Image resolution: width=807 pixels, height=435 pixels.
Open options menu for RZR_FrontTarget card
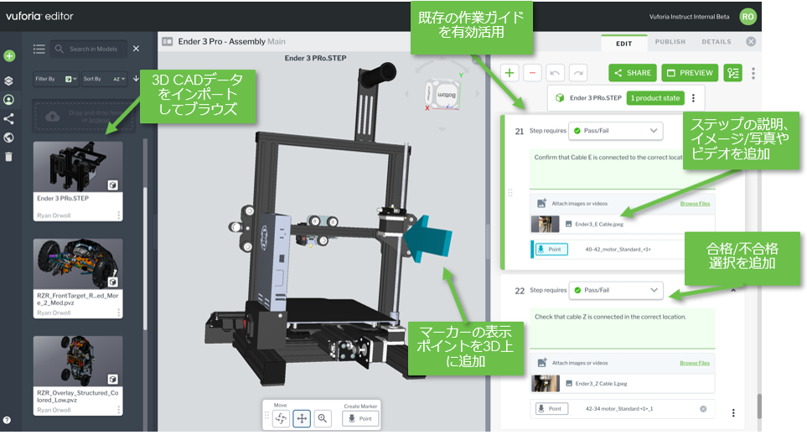[x=119, y=313]
